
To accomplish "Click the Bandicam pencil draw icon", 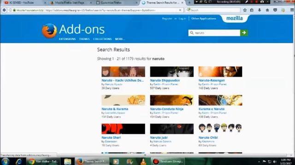I will pyautogui.click(x=247, y=2).
